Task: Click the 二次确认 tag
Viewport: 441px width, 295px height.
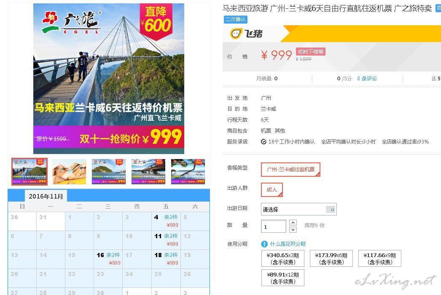Action: click(x=236, y=19)
